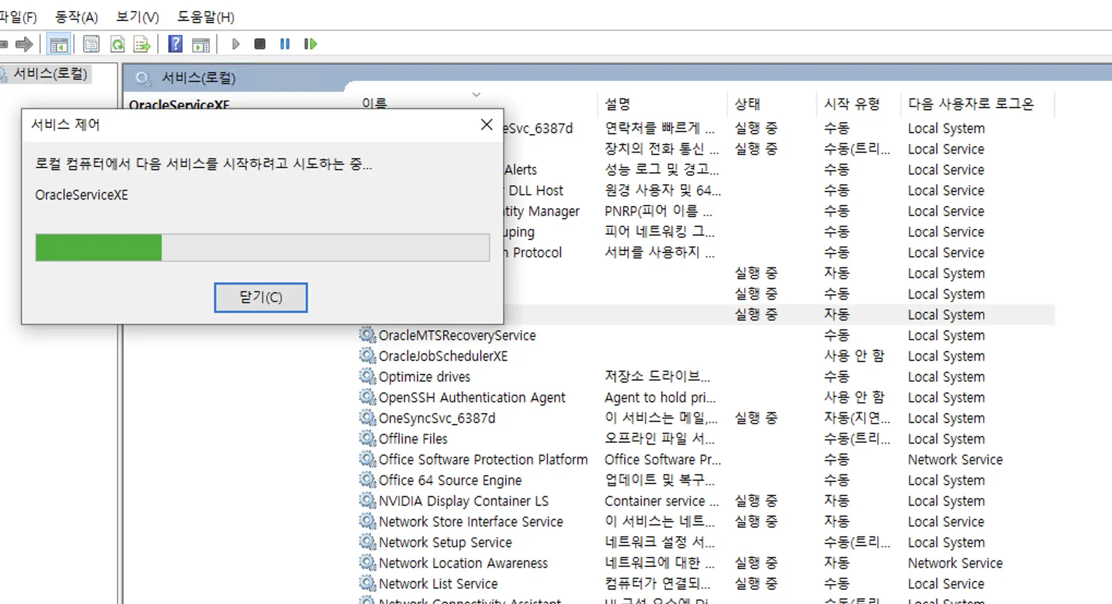Close the 서비스 제어 dialog with X
This screenshot has height=604, width=1112.
tap(486, 125)
